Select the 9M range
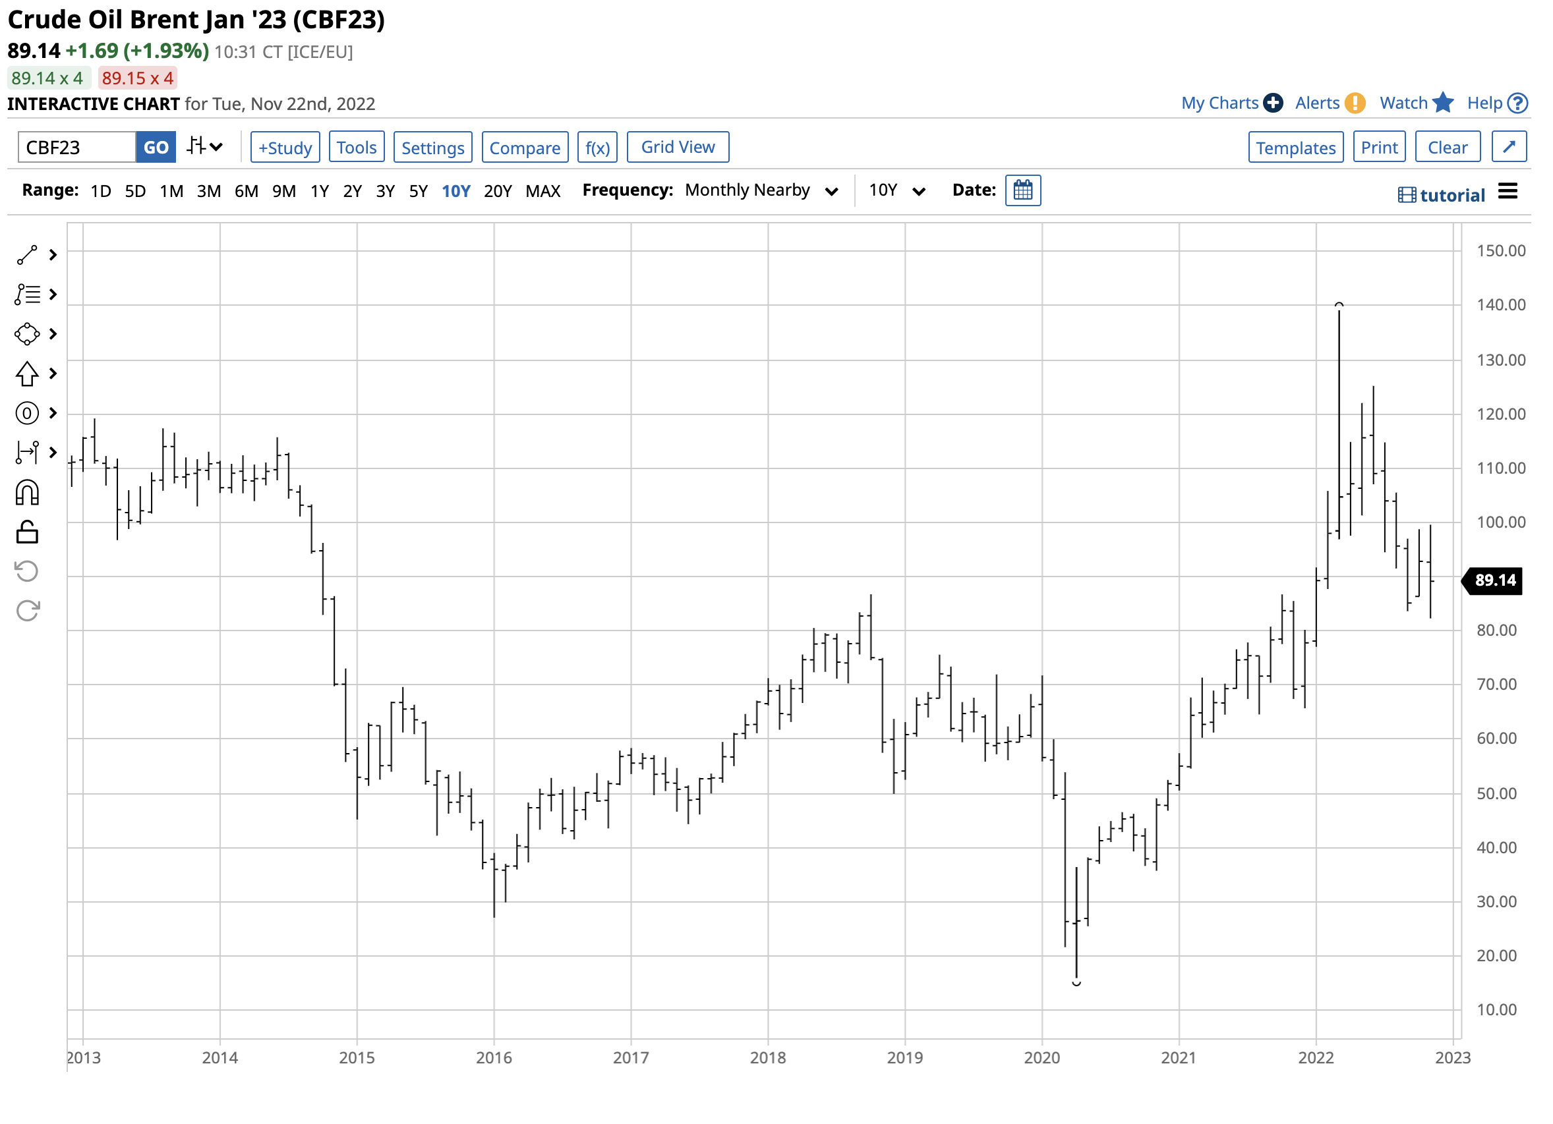The height and width of the screenshot is (1124, 1553). click(284, 191)
